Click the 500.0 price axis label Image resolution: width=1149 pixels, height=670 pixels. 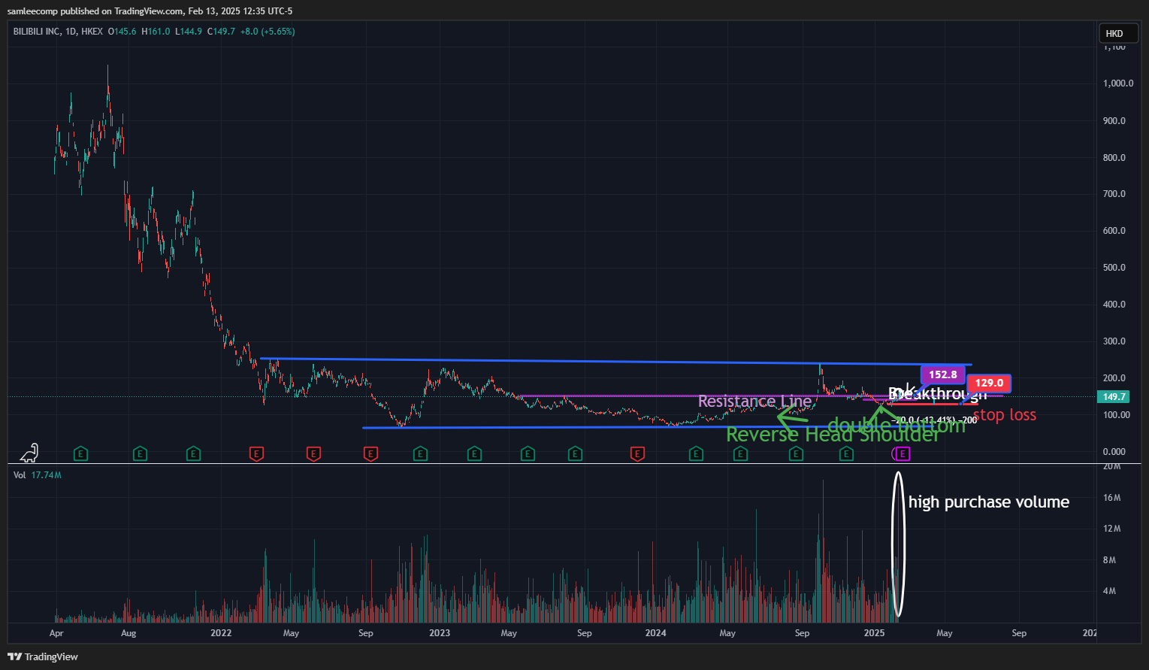1114,268
